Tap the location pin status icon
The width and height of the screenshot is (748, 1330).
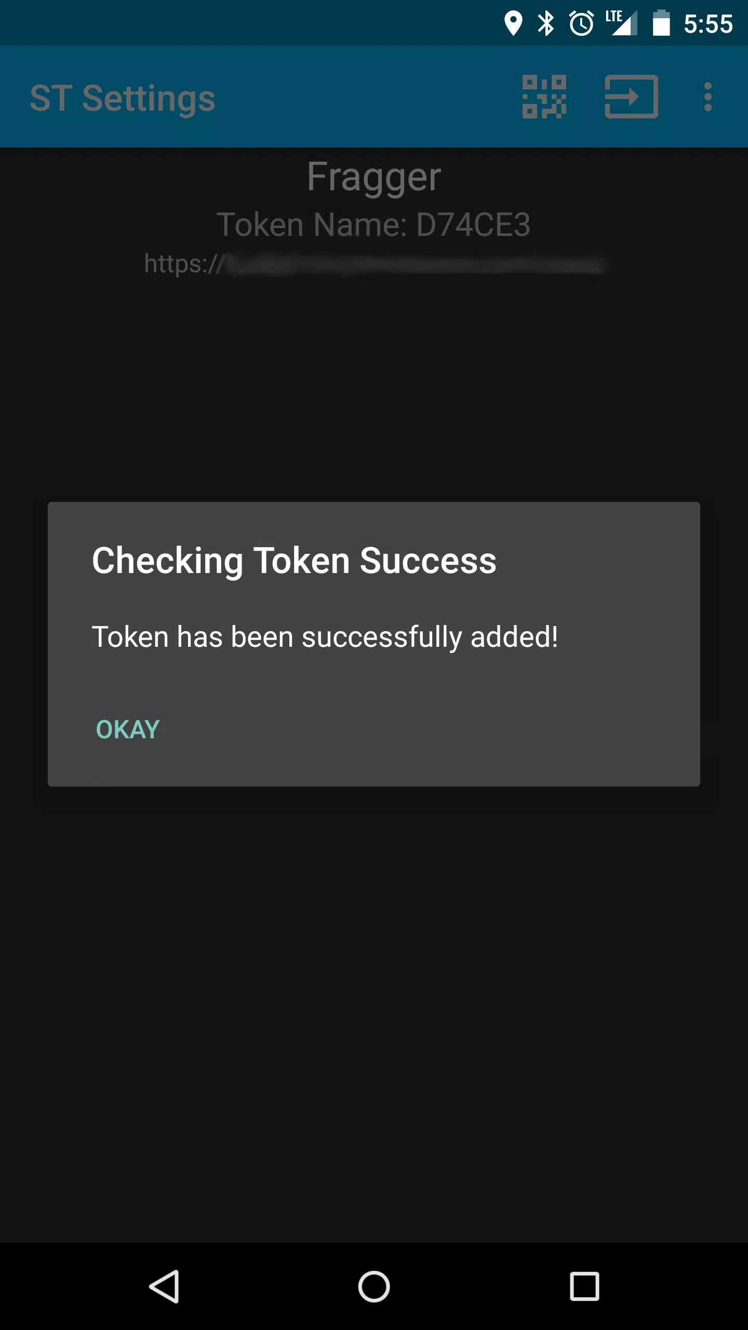(x=513, y=23)
